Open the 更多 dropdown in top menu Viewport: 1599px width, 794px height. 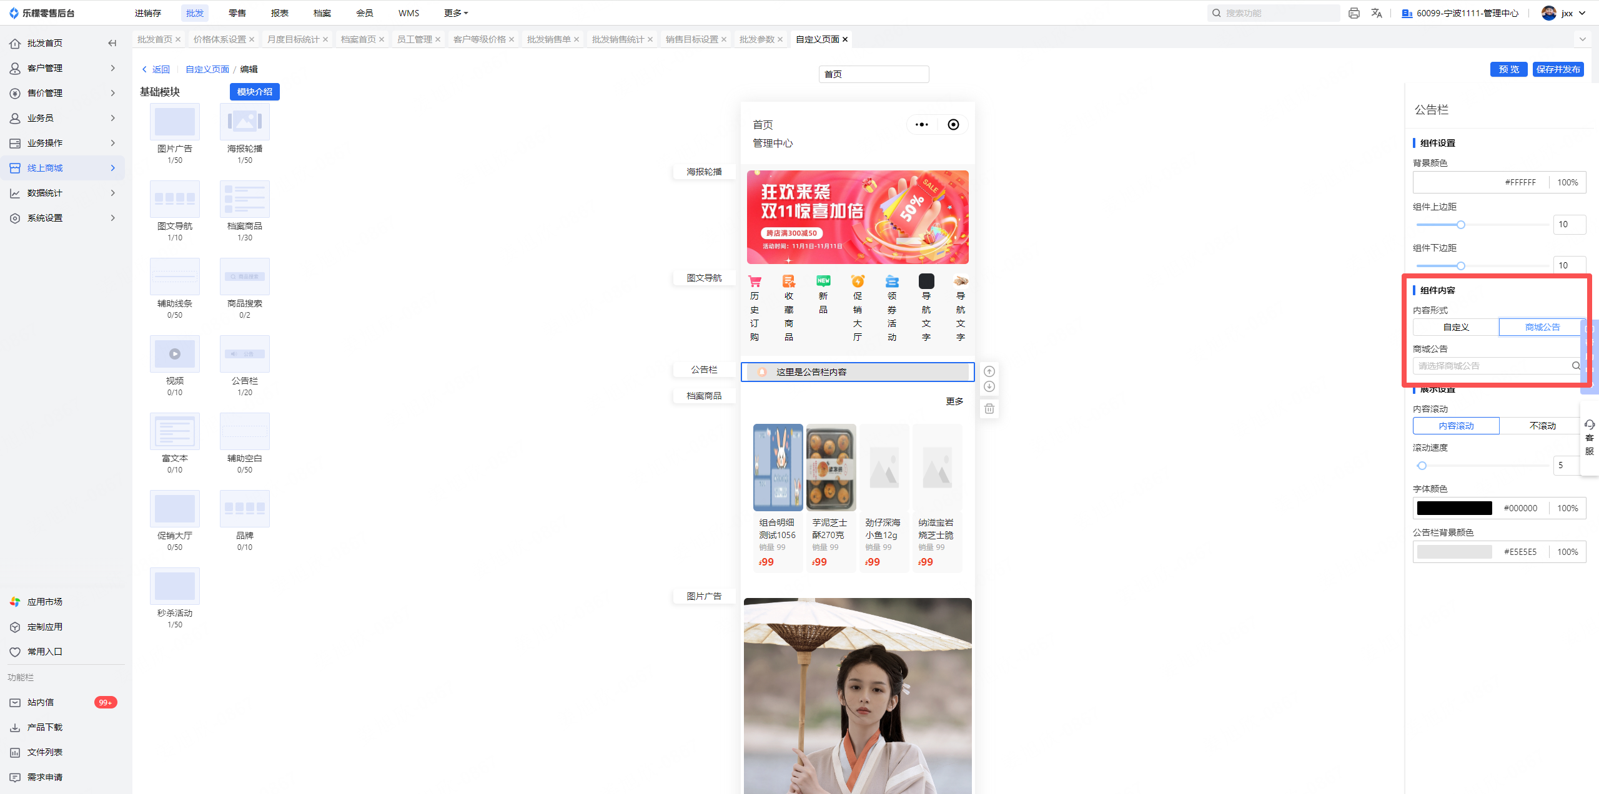(456, 13)
